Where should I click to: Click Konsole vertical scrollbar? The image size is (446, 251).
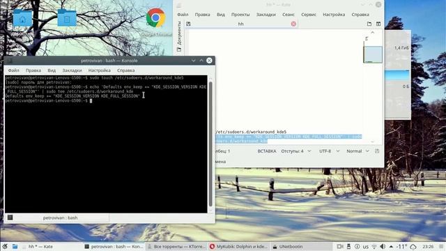(x=210, y=144)
